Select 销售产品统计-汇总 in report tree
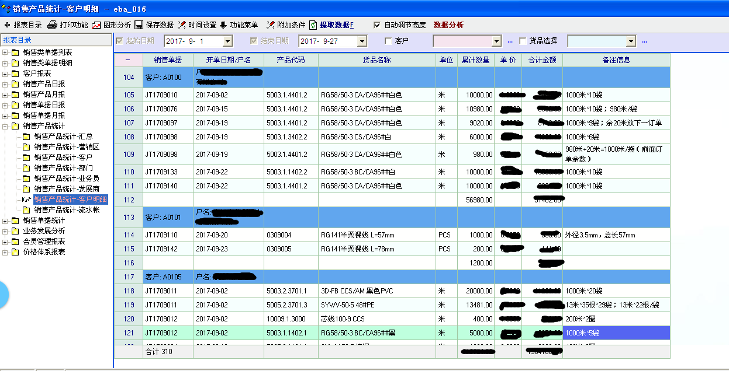 pyautogui.click(x=63, y=136)
